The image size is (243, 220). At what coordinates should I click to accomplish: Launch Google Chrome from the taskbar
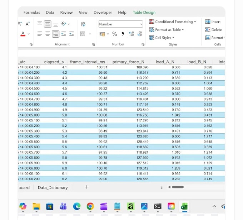pyautogui.click(x=90, y=206)
